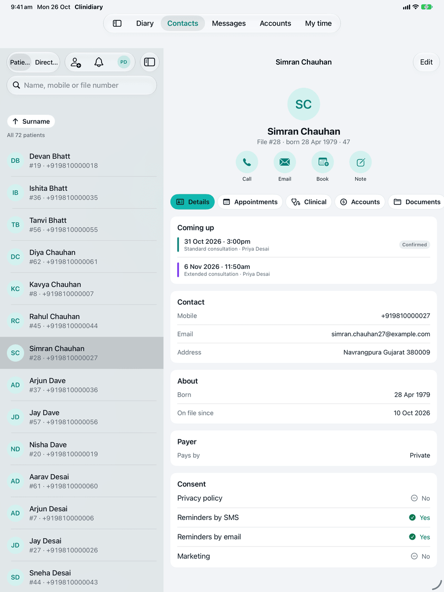The width and height of the screenshot is (444, 592).
Task: Email Simran Chauhan using envelope icon
Action: click(x=285, y=162)
